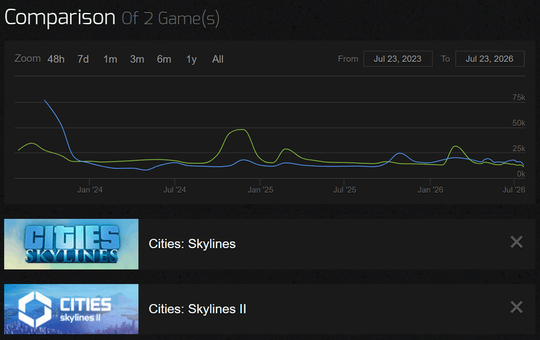540x340 pixels.
Task: Open the Cities: Skylines game title
Action: point(192,244)
